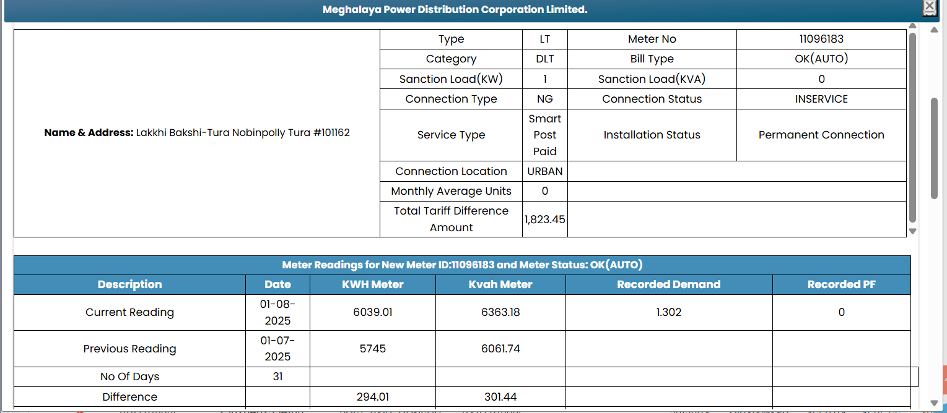The image size is (947, 413).
Task: Click the Monthly Average Units label
Action: 451,191
